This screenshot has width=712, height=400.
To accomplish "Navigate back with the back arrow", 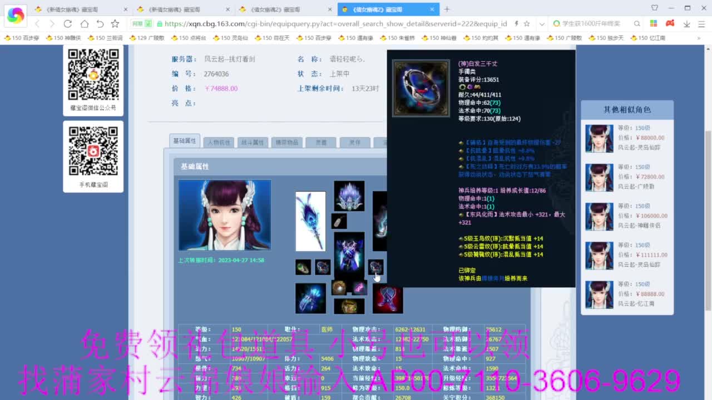I will pos(37,24).
